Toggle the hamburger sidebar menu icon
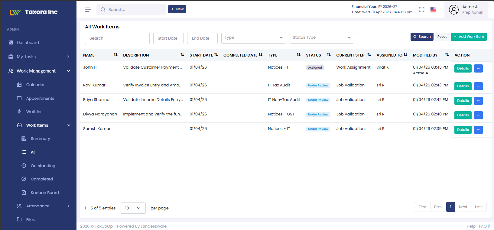 point(88,10)
